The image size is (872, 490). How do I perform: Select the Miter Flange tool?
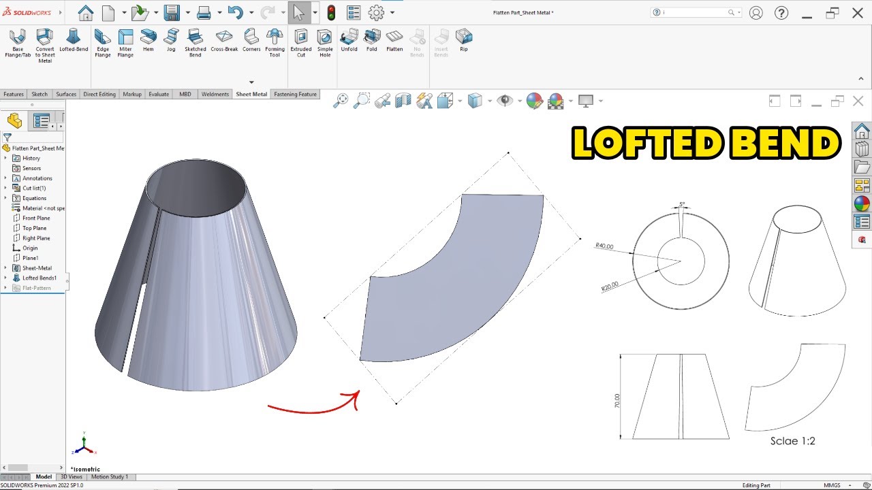pyautogui.click(x=125, y=42)
